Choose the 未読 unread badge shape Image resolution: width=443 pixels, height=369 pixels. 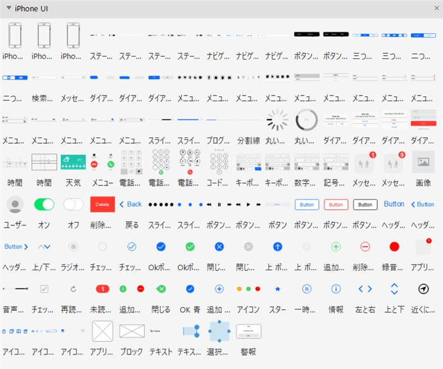[x=103, y=289]
